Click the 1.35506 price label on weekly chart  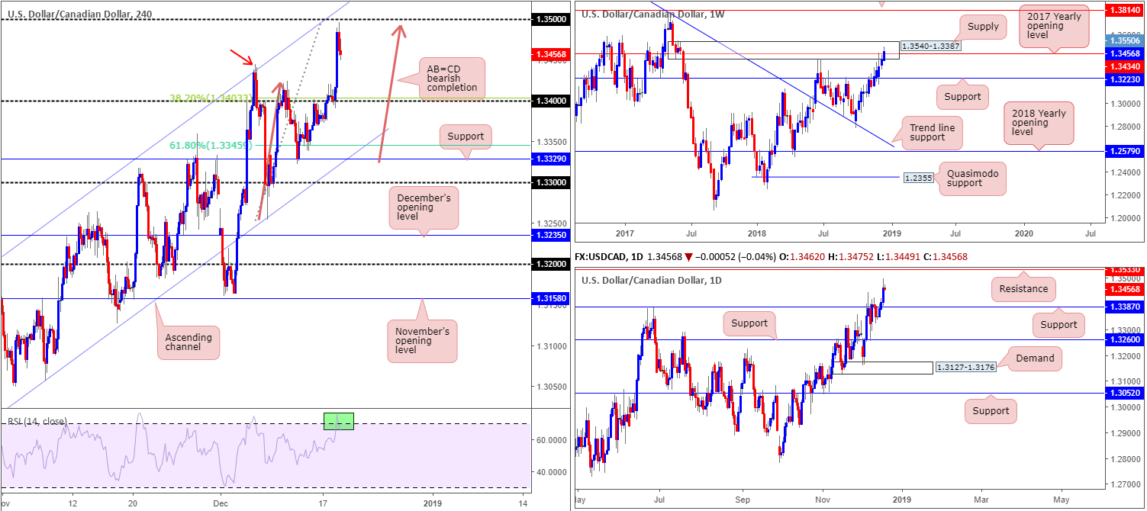coord(1124,40)
